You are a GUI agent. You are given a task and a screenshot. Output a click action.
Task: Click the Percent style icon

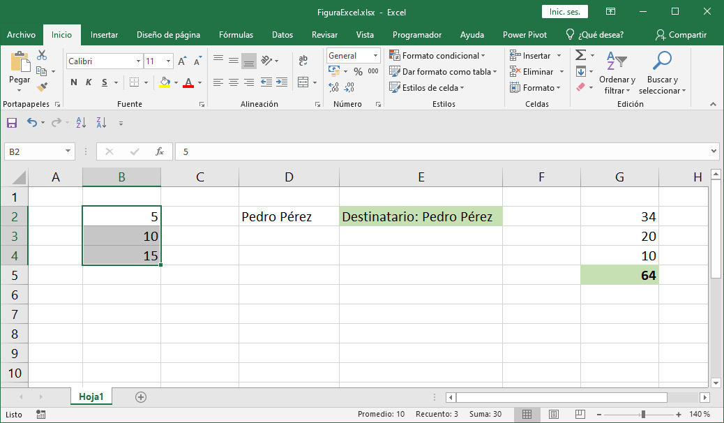[358, 71]
